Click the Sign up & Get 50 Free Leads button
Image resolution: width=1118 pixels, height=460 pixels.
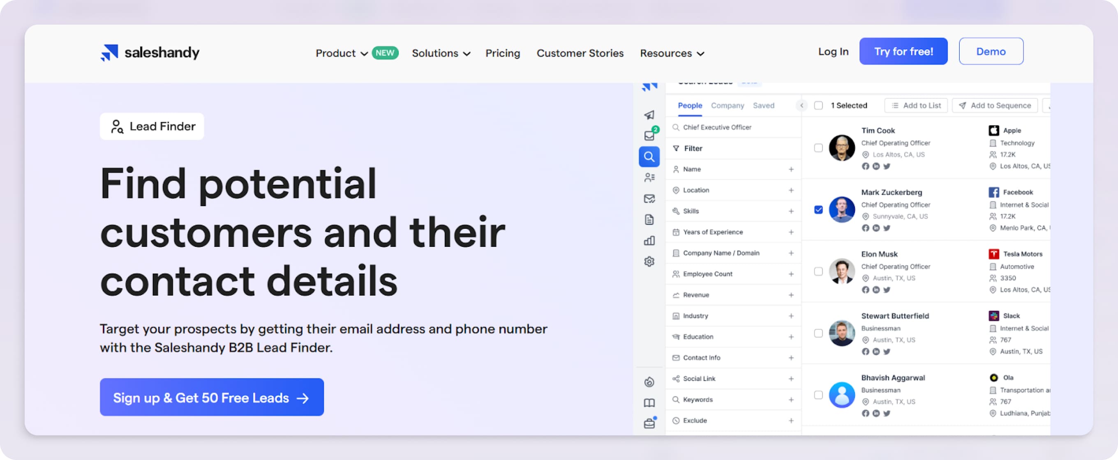point(211,397)
